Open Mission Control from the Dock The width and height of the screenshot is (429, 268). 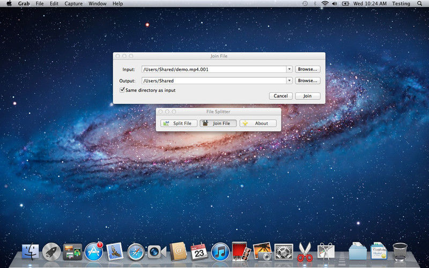[x=72, y=251]
